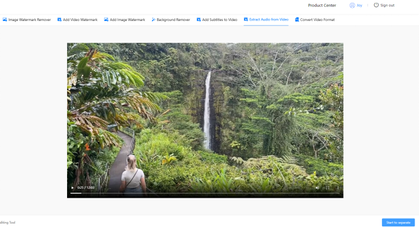
Task: Click the 0:25 / 12:03 time display
Action: [x=86, y=188]
